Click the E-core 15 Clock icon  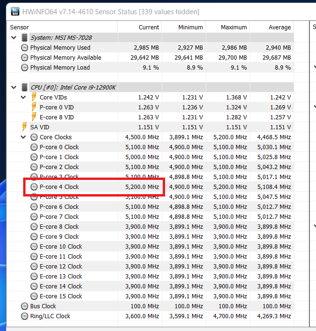point(34,296)
